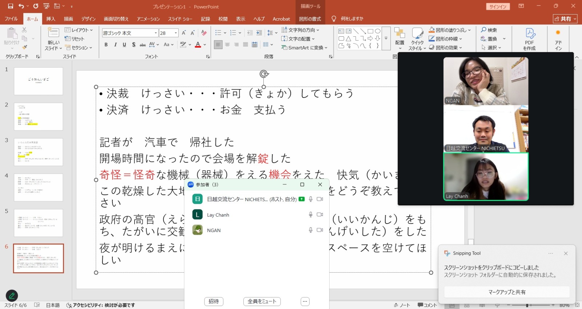
Task: Expand the font size 28 dropdown
Action: click(176, 33)
